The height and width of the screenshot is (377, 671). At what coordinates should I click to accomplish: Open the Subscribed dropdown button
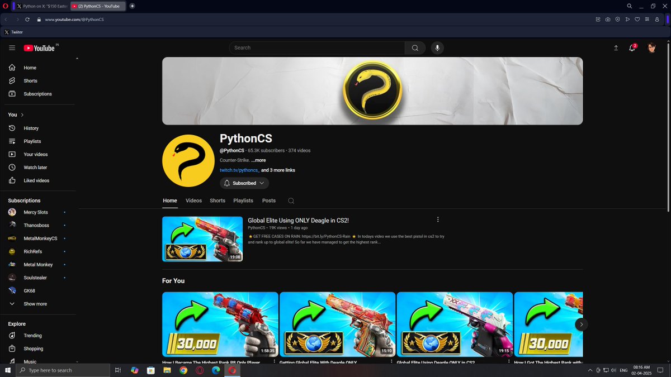click(x=244, y=183)
